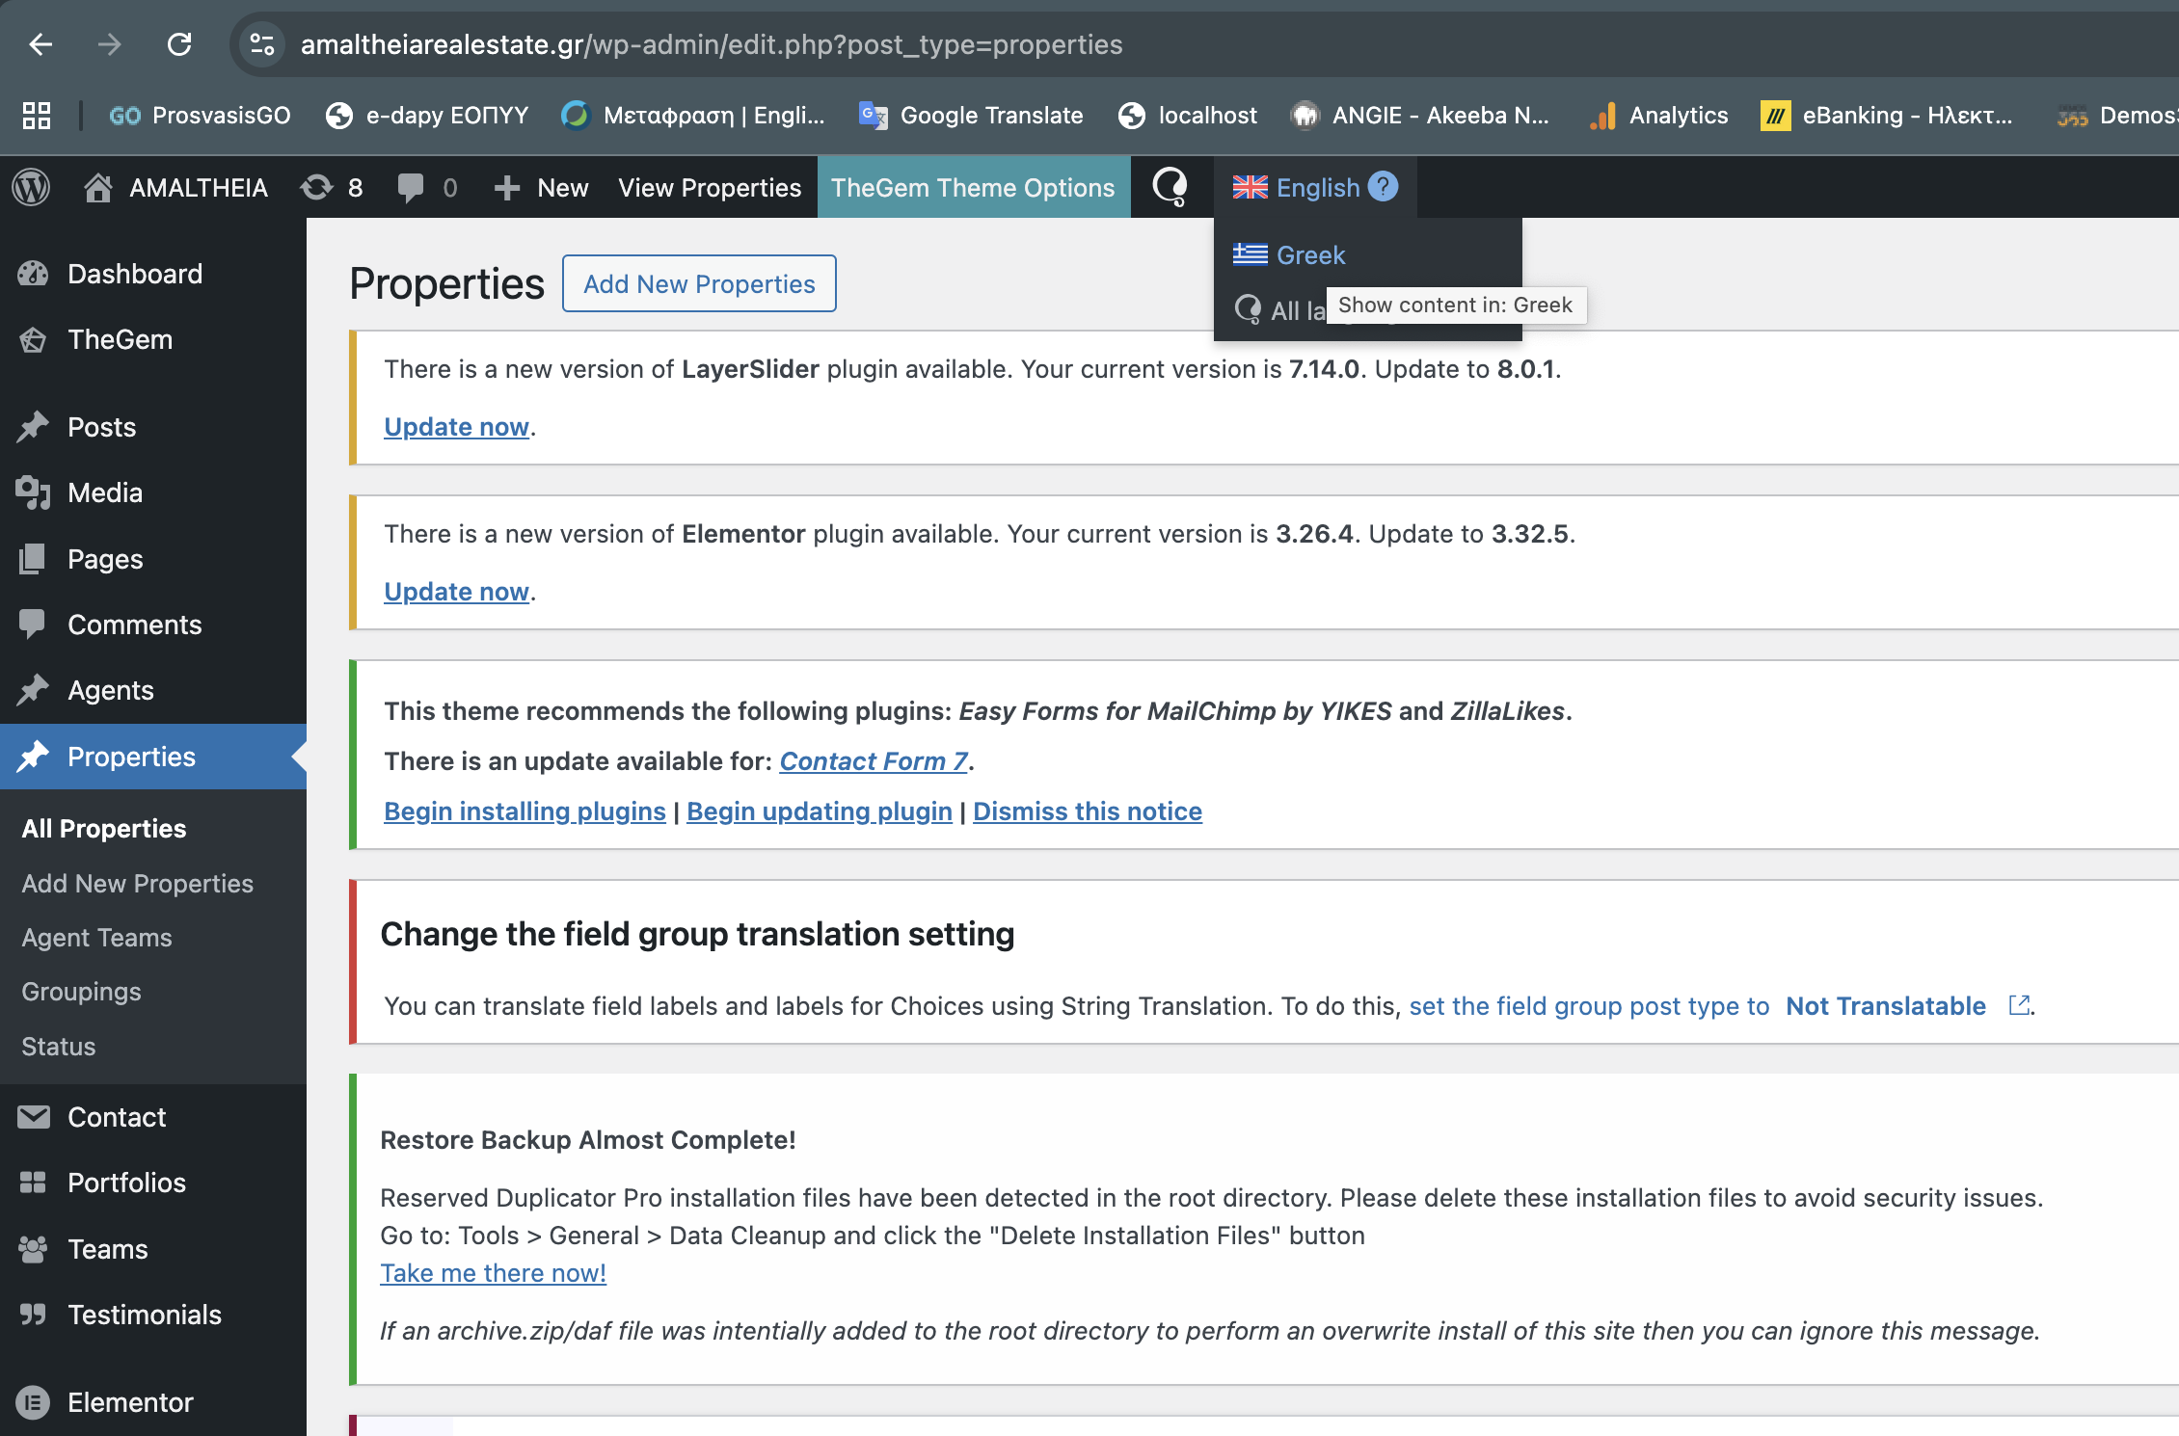Open the browser apps grid icon

(37, 116)
